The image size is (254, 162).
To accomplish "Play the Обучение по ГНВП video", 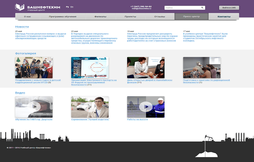I will point(34,107).
